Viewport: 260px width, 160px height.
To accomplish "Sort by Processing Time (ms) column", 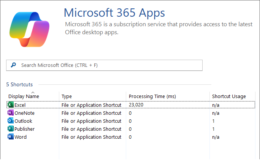I will click(152, 97).
